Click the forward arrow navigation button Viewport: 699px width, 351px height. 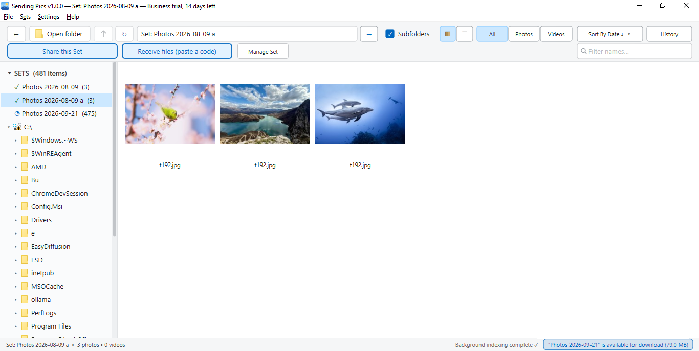click(369, 34)
